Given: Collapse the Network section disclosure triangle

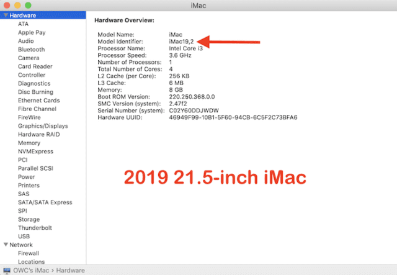Looking at the screenshot, I should [5, 245].
